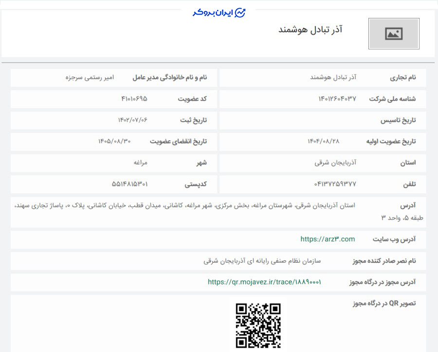This screenshot has height=352, width=438.
Task: Select the trade name value آذر تبادل هوشمند
Action: pos(333,77)
